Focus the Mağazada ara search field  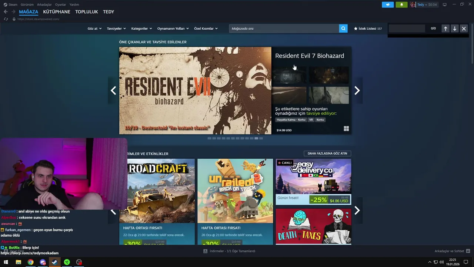tap(284, 28)
